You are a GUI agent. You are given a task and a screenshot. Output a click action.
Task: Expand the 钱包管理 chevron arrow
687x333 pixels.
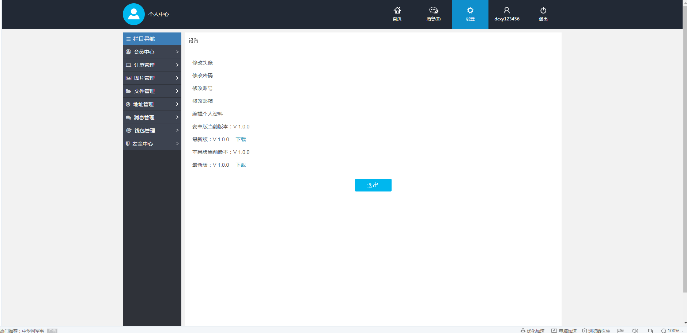(x=177, y=131)
